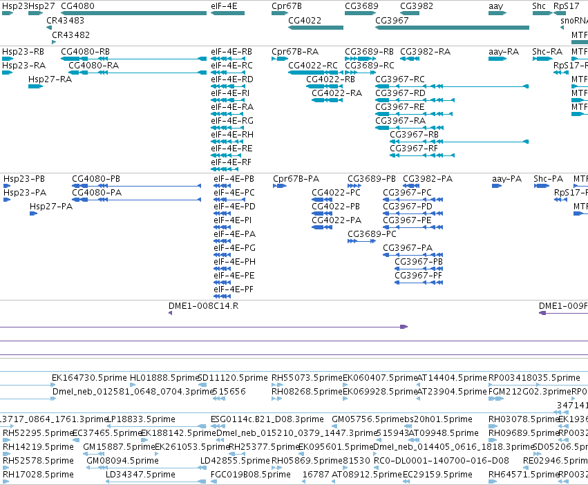Image resolution: width=588 pixels, height=485 pixels.
Task: Select transcript label CG3982-RA
Action: [x=425, y=51]
